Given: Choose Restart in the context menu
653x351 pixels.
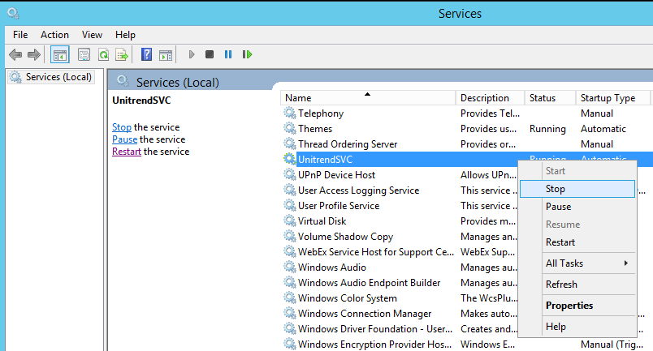Looking at the screenshot, I should click(577, 242).
